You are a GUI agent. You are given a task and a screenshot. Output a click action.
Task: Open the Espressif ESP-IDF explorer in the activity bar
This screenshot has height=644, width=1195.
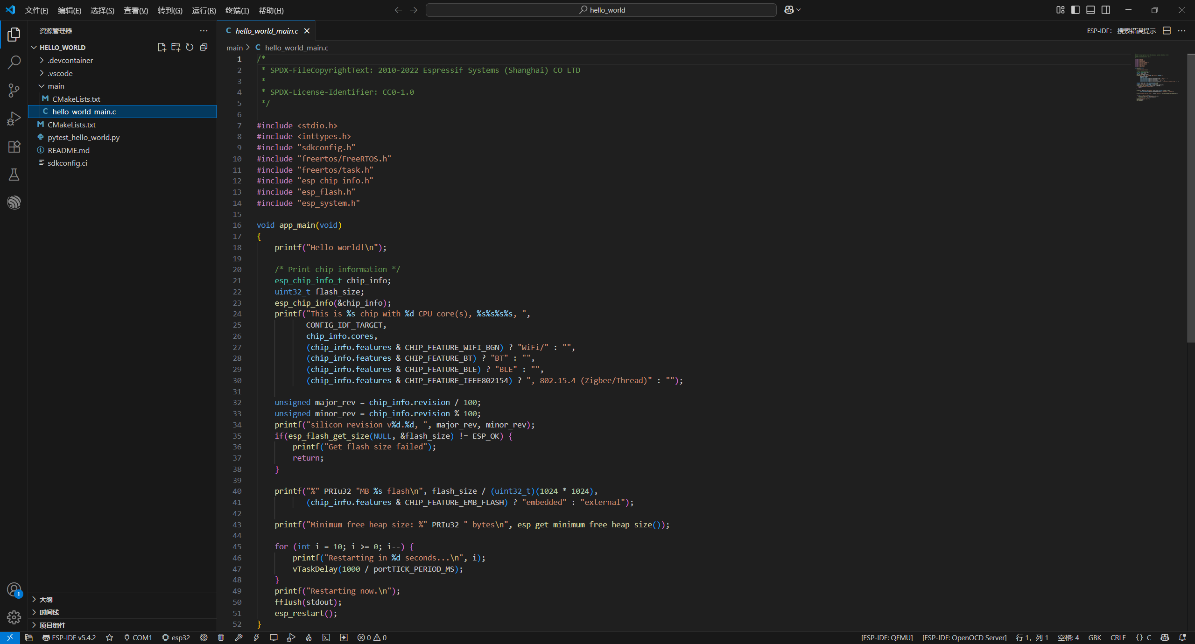(14, 203)
